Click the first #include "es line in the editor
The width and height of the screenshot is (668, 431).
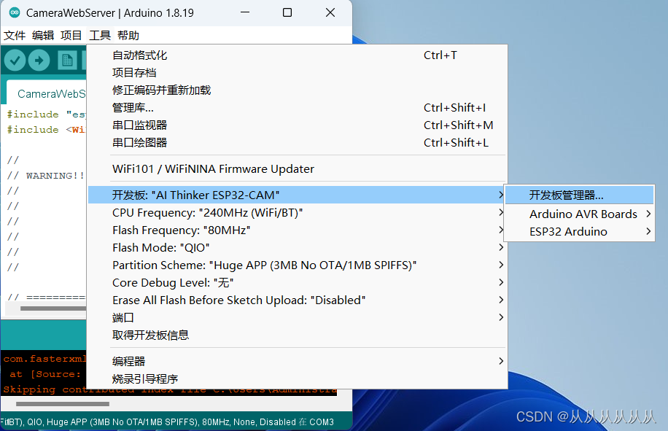click(46, 114)
